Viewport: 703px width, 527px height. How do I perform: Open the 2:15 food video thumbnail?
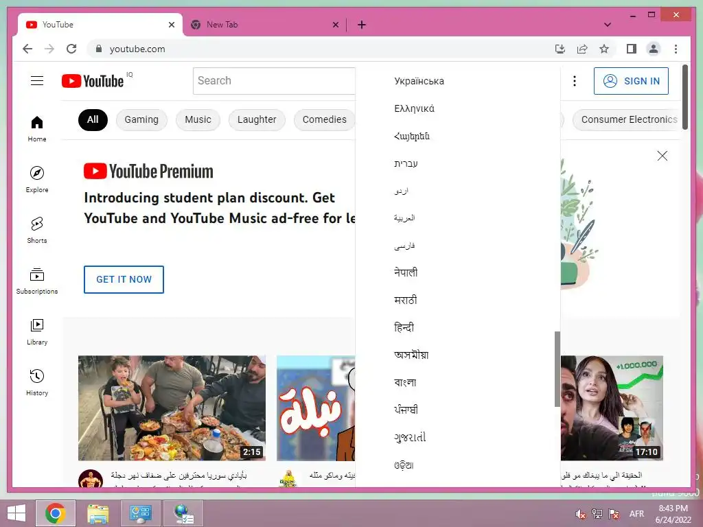[x=172, y=408]
